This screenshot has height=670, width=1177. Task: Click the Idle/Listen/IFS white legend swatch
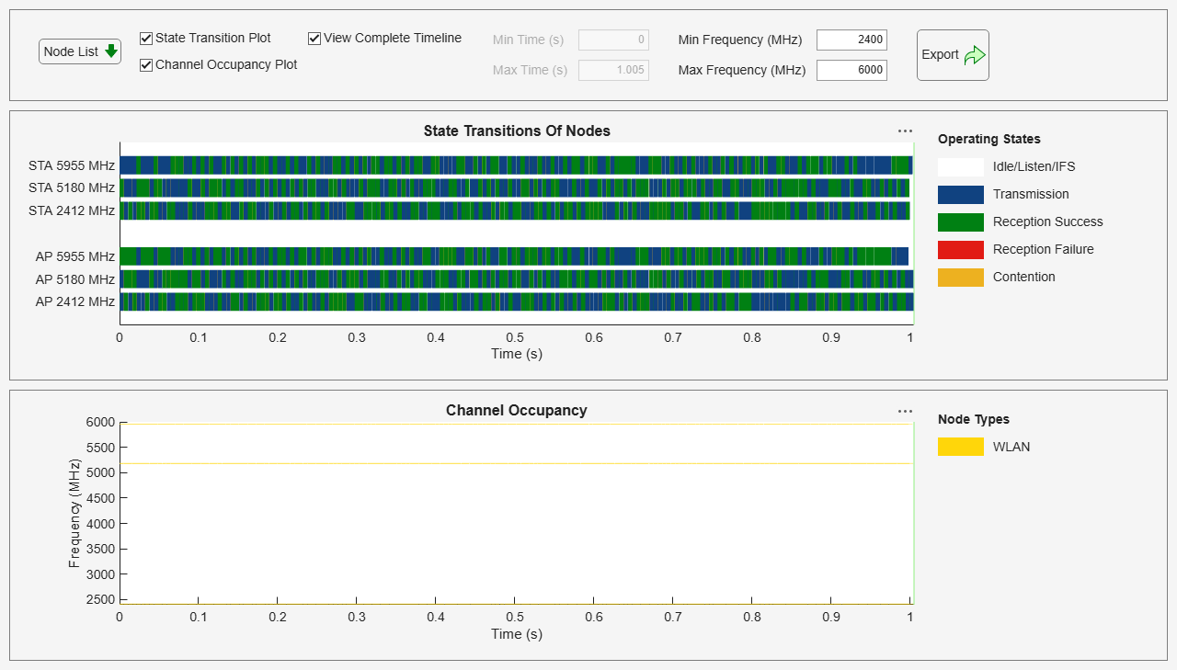tap(961, 167)
